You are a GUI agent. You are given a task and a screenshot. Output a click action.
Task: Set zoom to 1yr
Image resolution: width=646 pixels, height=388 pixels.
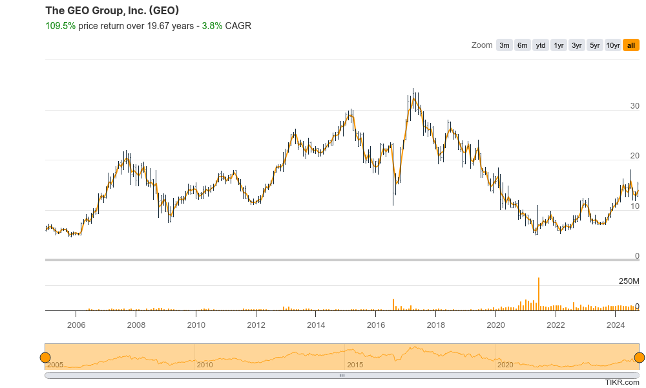[x=559, y=45]
